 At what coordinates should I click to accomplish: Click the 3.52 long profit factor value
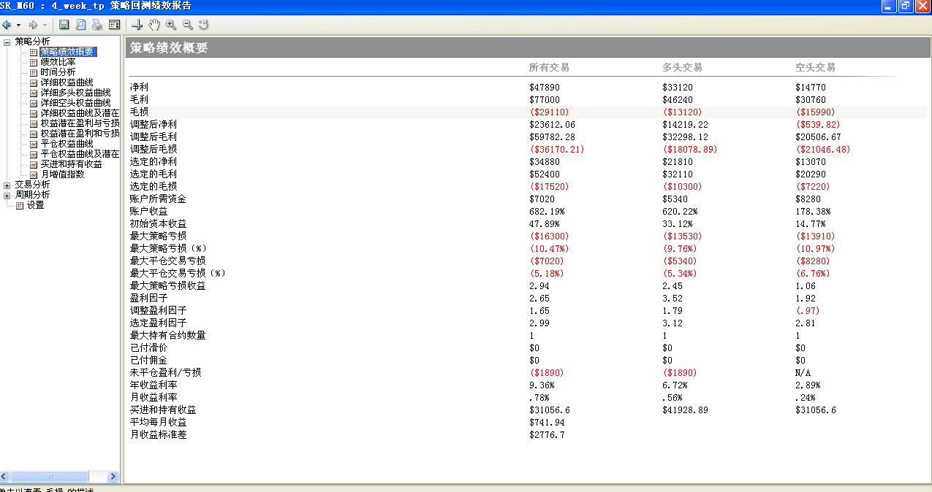(x=672, y=299)
